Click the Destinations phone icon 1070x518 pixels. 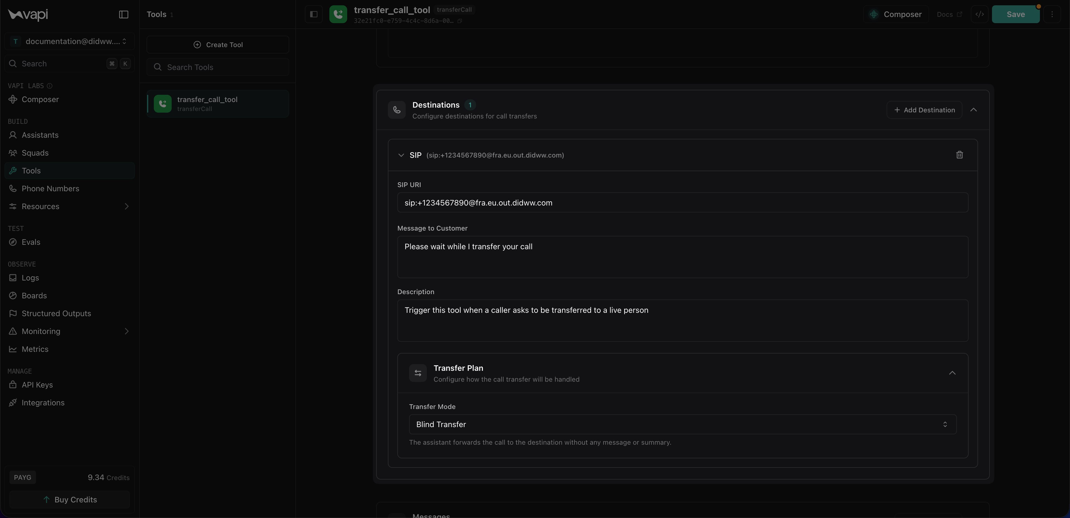397,110
